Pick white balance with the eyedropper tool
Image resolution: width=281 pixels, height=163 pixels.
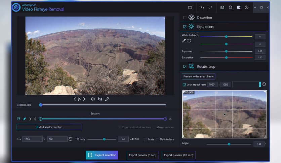click(184, 41)
